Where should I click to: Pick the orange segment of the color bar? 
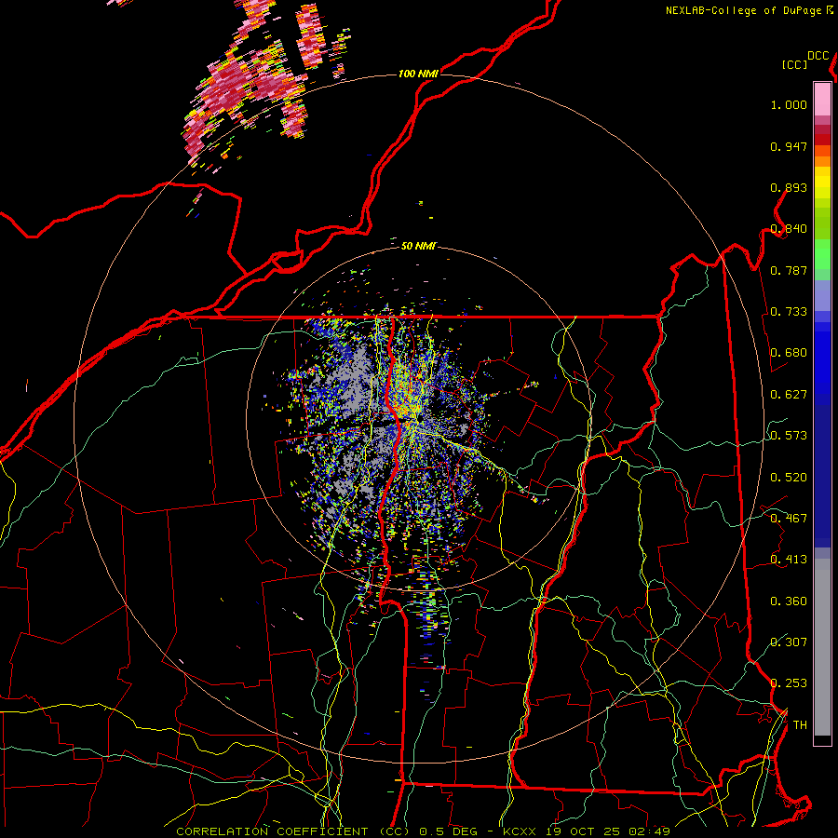click(822, 161)
